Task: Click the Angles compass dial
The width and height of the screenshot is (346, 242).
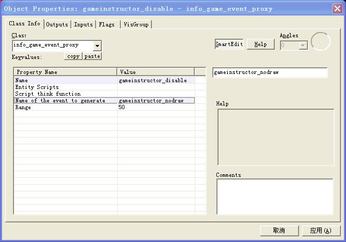Action: coord(321,41)
